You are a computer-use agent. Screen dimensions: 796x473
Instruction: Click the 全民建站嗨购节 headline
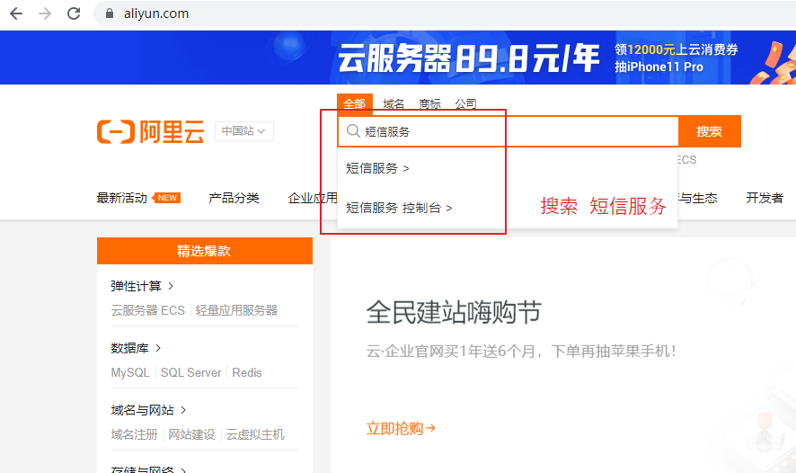click(454, 312)
